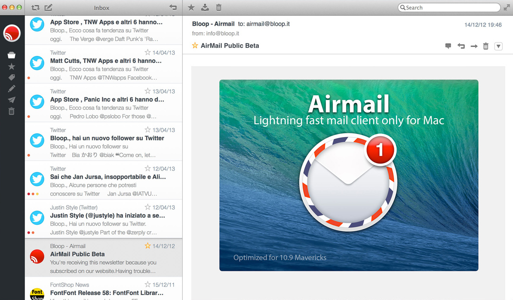The height and width of the screenshot is (300, 513).
Task: Click the back arrow next to Inbox header
Action: pos(173,7)
